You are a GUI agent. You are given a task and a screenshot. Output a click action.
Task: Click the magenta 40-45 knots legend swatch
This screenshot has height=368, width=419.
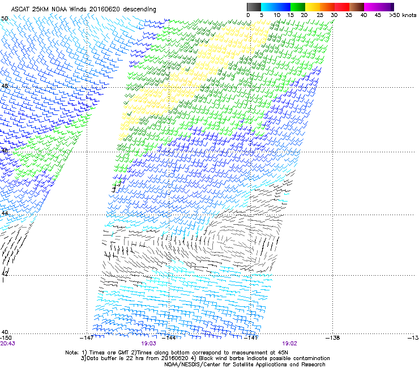(371, 7)
